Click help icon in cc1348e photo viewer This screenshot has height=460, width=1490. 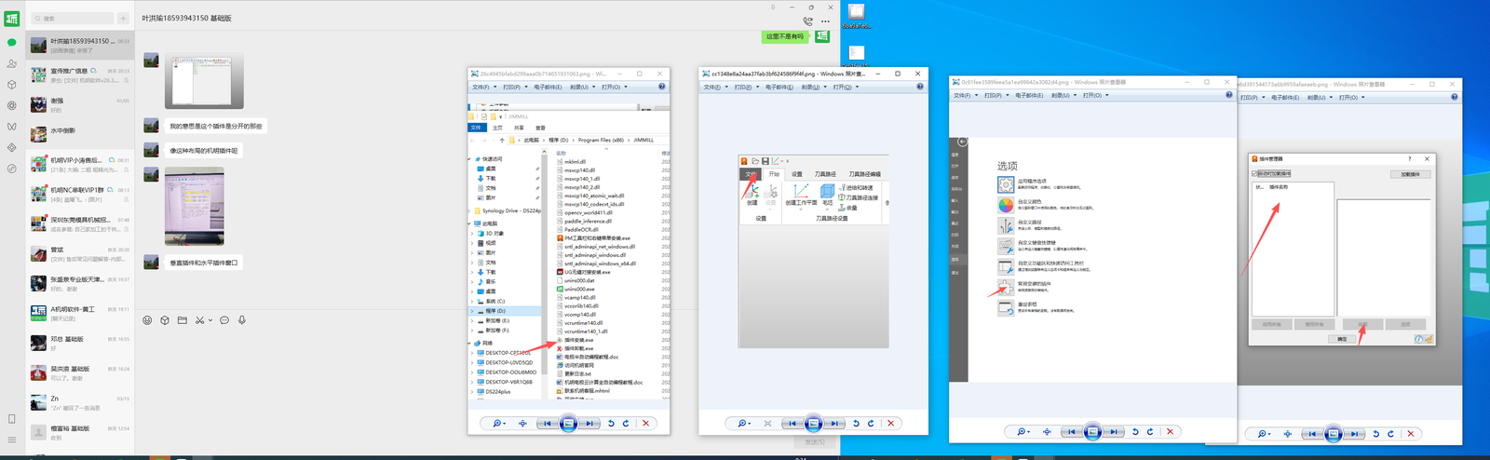[919, 87]
